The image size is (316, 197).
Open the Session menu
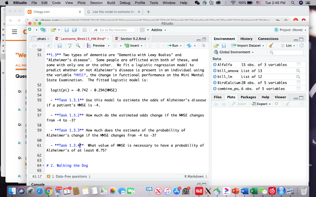(96, 2)
